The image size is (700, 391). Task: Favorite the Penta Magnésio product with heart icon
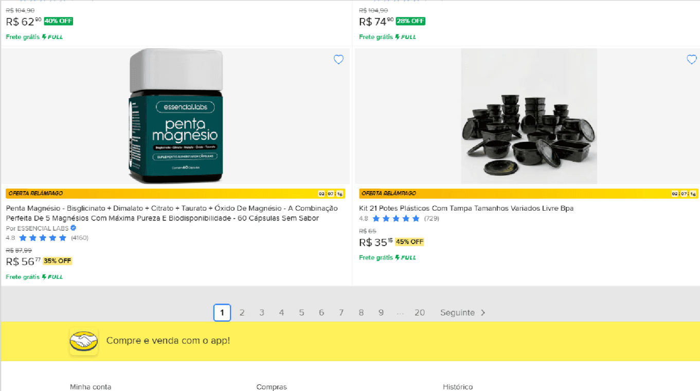338,60
